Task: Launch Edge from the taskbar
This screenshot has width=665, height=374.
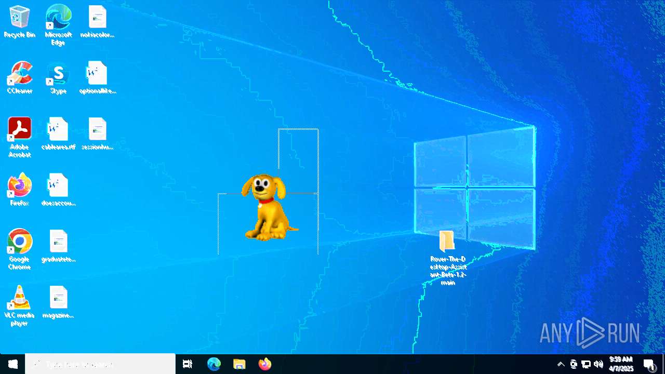Action: point(214,364)
